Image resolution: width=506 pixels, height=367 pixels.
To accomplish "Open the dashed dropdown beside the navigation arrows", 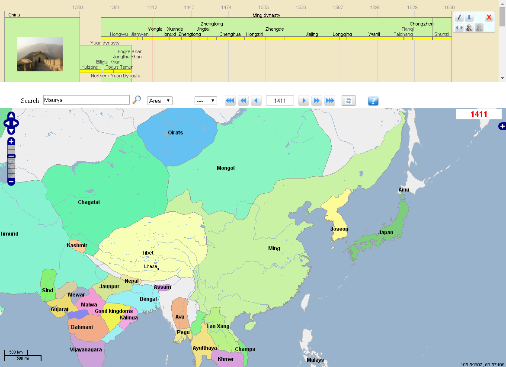I will tap(205, 100).
